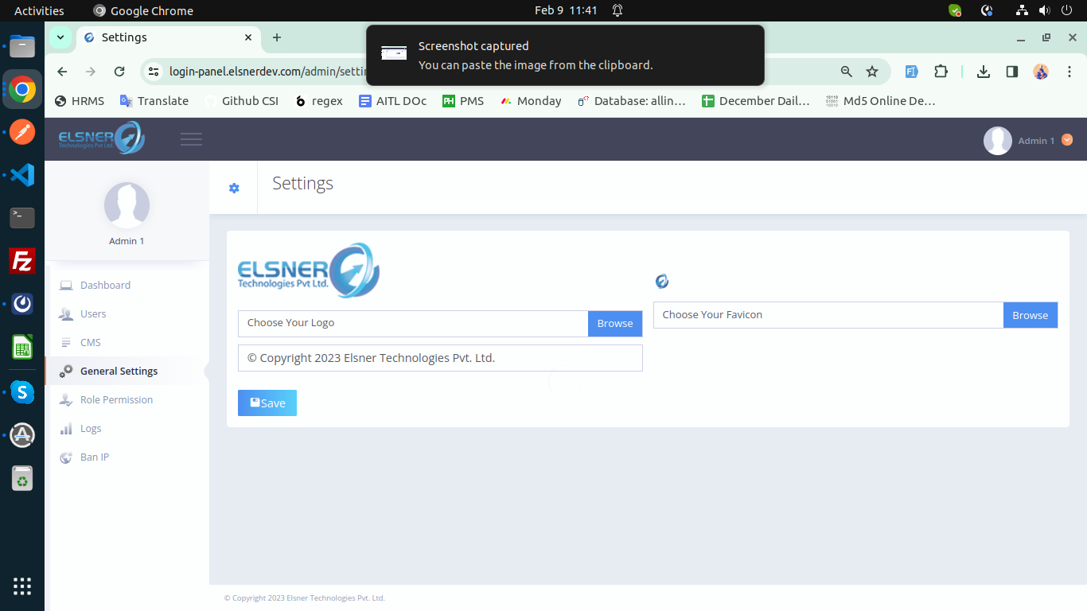Click the Elsner logo in the top navbar
Image resolution: width=1087 pixels, height=611 pixels.
100,138
